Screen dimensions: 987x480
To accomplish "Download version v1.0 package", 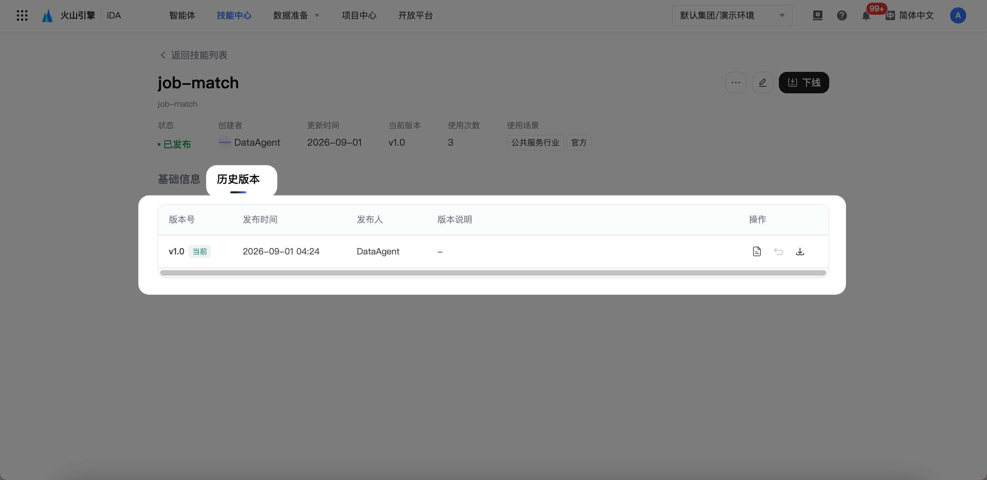I will tap(800, 251).
